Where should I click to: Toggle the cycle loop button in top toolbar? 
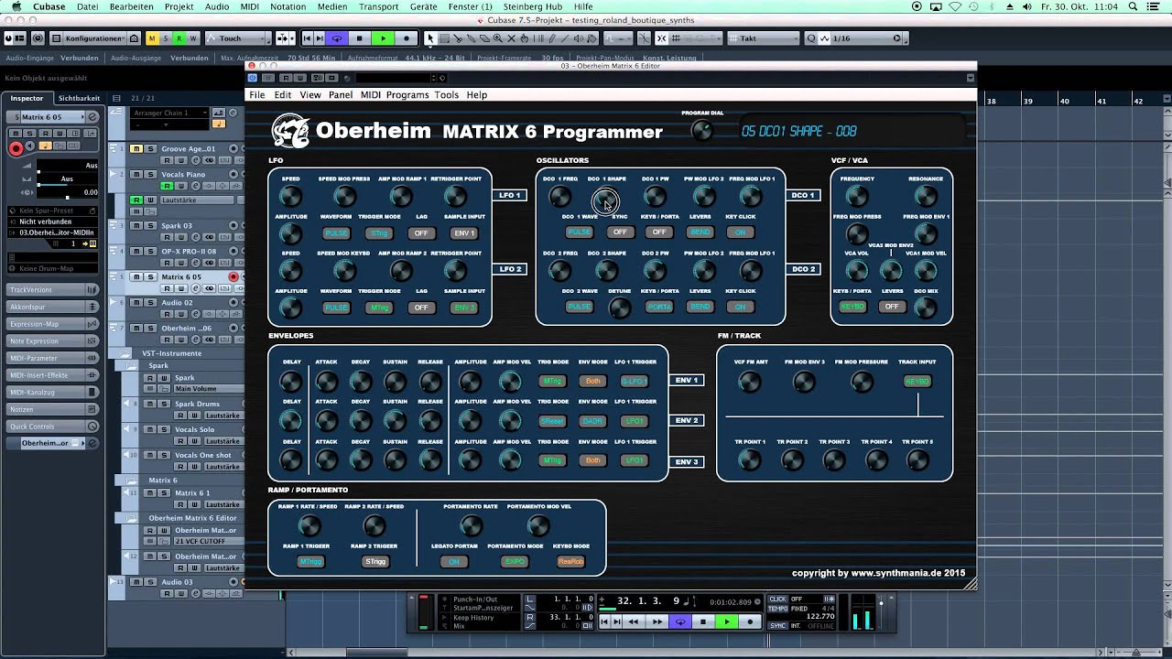[x=337, y=38]
